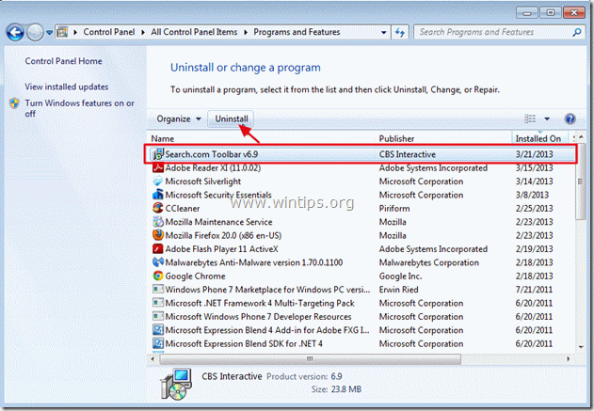Click the Mozilla Firefox 20.0 icon
The height and width of the screenshot is (411, 594).
[157, 235]
